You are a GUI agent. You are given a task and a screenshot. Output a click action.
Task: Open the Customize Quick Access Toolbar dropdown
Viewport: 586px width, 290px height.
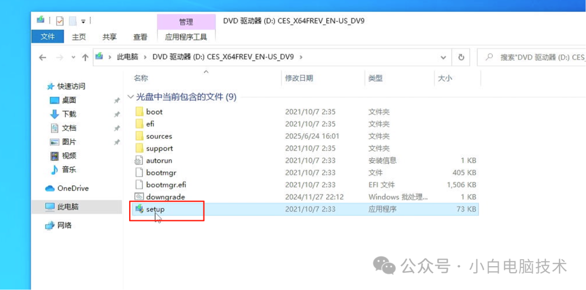[x=84, y=21]
